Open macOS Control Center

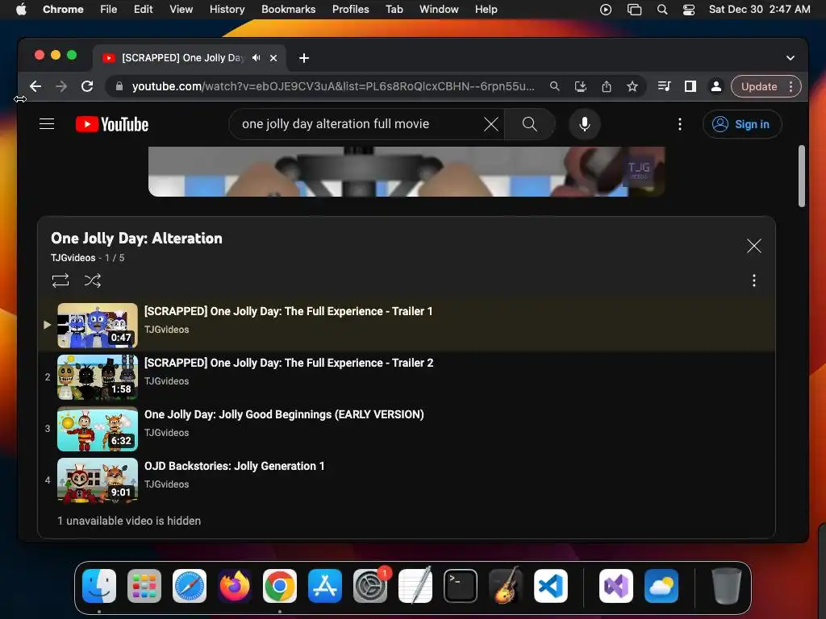coord(689,10)
